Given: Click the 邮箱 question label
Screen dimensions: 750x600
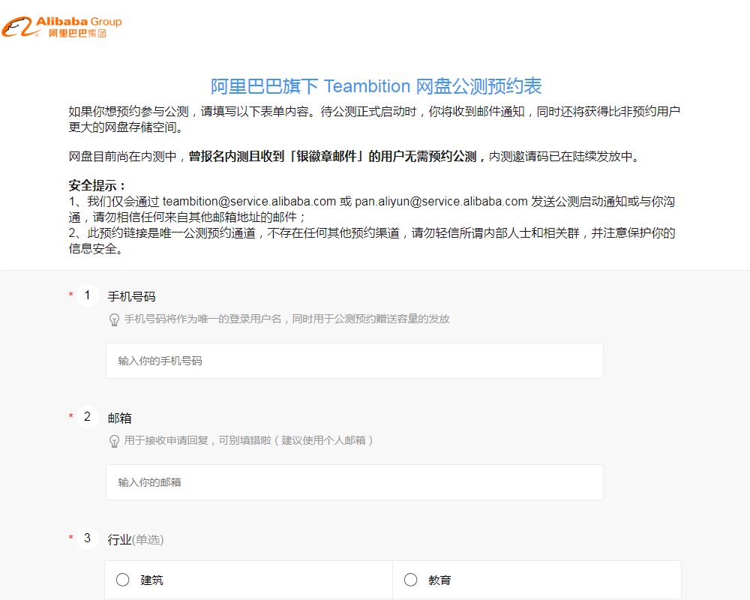Looking at the screenshot, I should (x=119, y=418).
